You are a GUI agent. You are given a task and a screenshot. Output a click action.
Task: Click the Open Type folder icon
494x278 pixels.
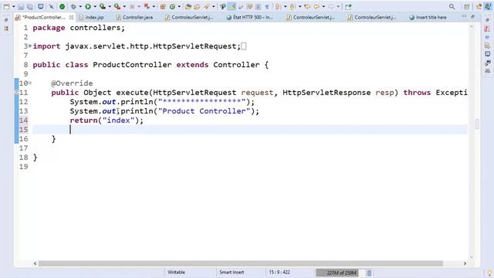(x=188, y=7)
